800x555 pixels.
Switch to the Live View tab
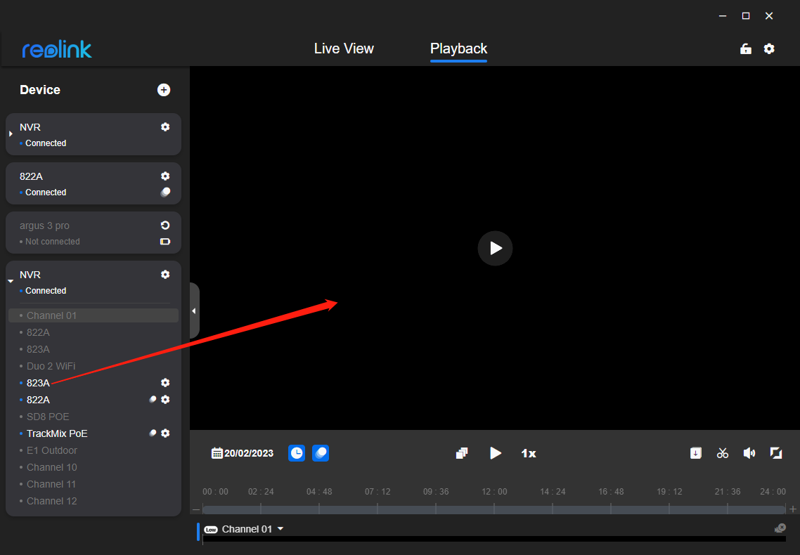coord(344,48)
